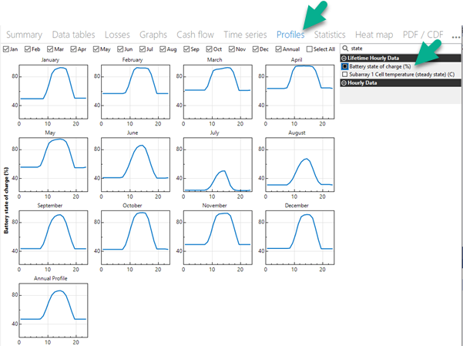Enable Battery state of charge (%) variable
The width and height of the screenshot is (463, 346).
point(344,66)
